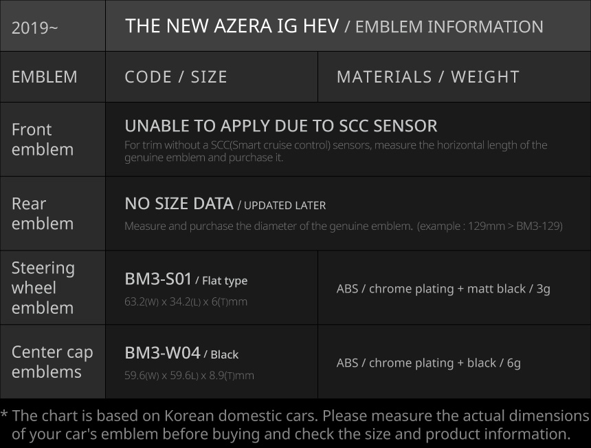Click the chrome plating + black / 6g cell

coord(428,363)
